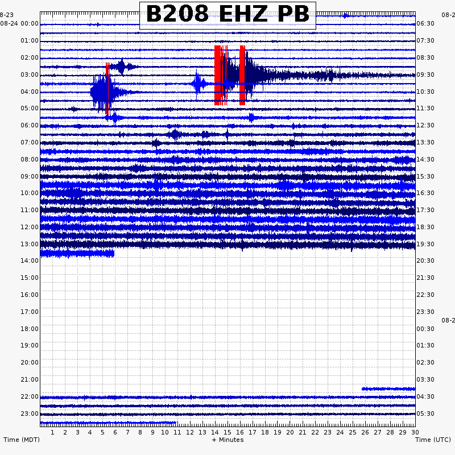
Task: Select the 19:00 MDT time label
Action: [30, 345]
